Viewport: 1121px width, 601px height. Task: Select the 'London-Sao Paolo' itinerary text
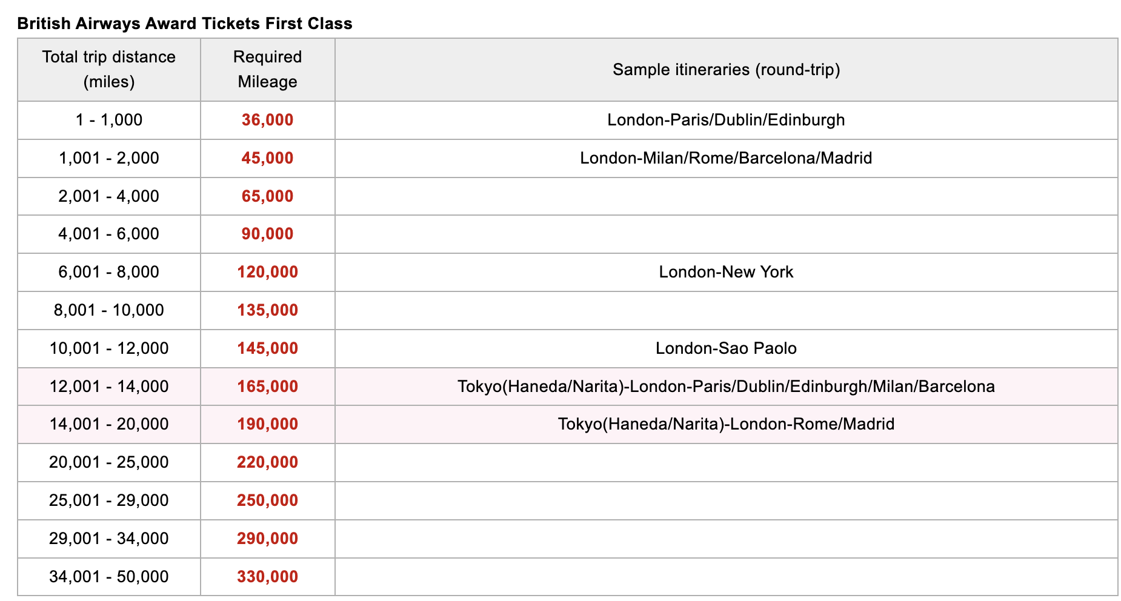click(x=726, y=348)
